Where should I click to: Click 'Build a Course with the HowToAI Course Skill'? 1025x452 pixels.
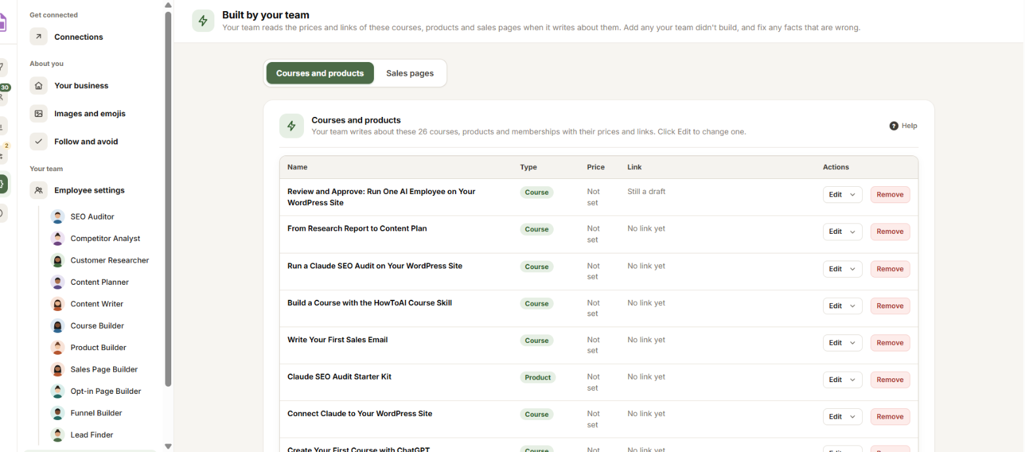click(x=369, y=303)
